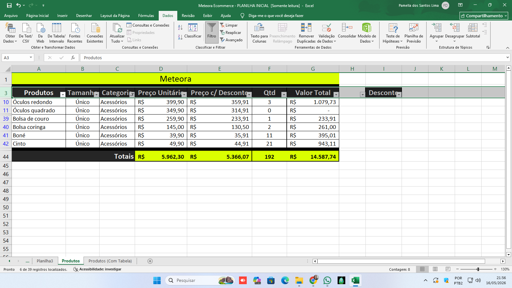Open the Qtd column filter dropdown

pos(284,94)
